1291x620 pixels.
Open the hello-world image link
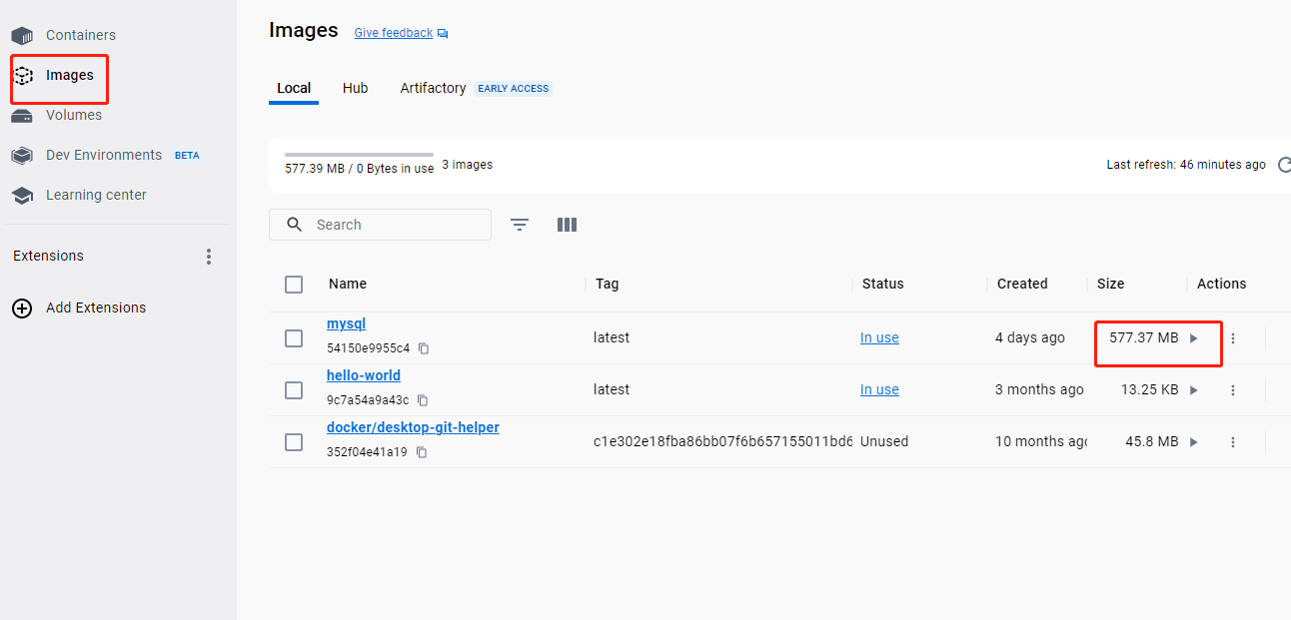tap(364, 376)
